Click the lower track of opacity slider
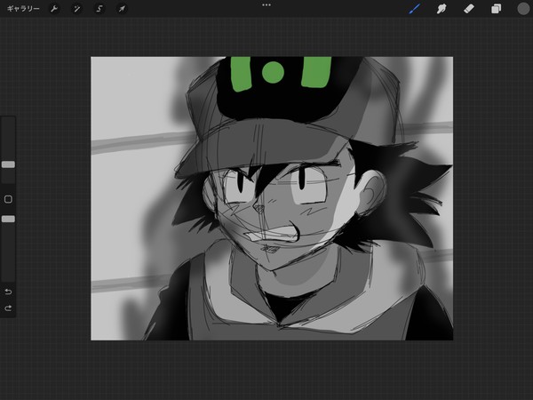Screen dimensions: 533x400 tap(8, 252)
